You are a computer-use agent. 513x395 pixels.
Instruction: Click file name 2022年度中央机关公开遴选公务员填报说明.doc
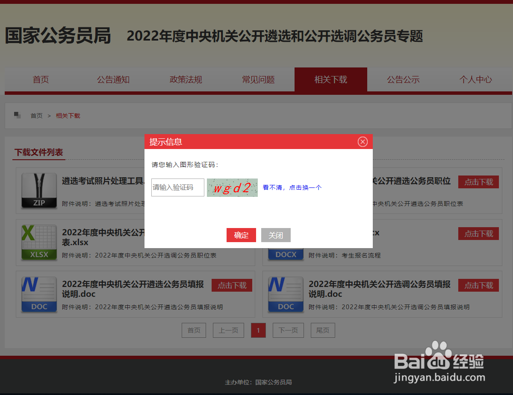pyautogui.click(x=133, y=289)
